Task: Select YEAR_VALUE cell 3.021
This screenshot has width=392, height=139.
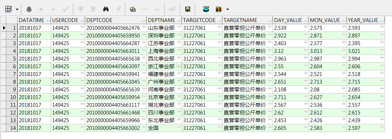Action: coord(366,51)
